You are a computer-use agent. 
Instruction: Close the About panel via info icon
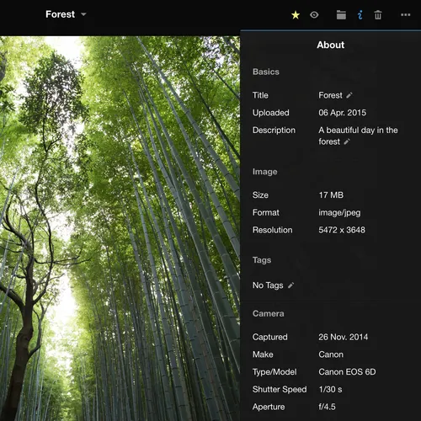[360, 15]
